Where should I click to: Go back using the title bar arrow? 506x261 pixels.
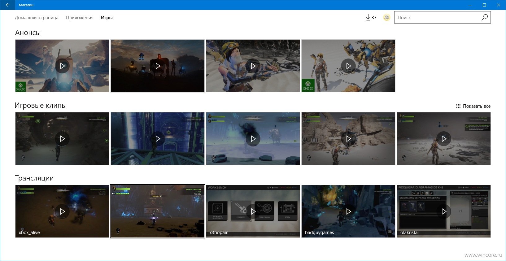(8, 5)
